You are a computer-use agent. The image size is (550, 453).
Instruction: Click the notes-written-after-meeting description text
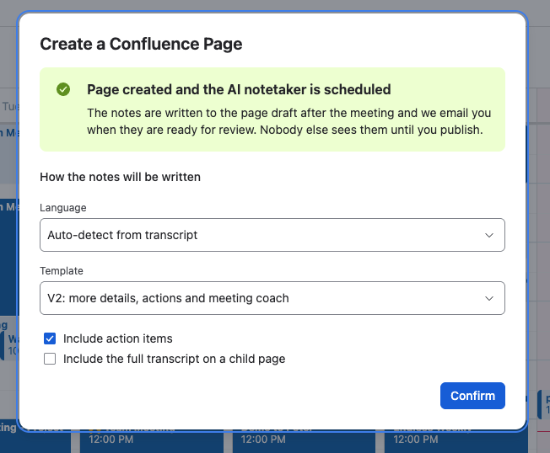pos(289,121)
